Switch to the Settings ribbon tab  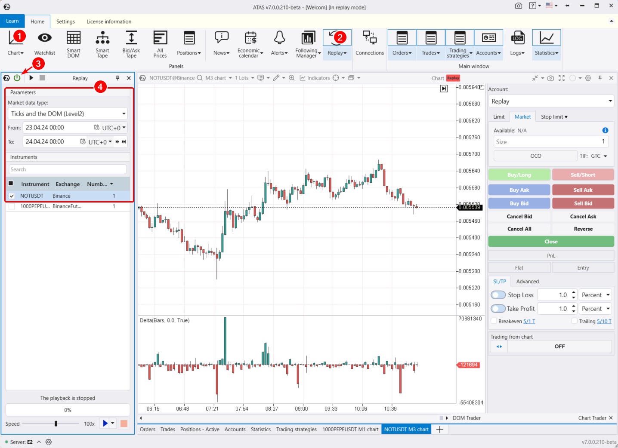[x=65, y=21]
